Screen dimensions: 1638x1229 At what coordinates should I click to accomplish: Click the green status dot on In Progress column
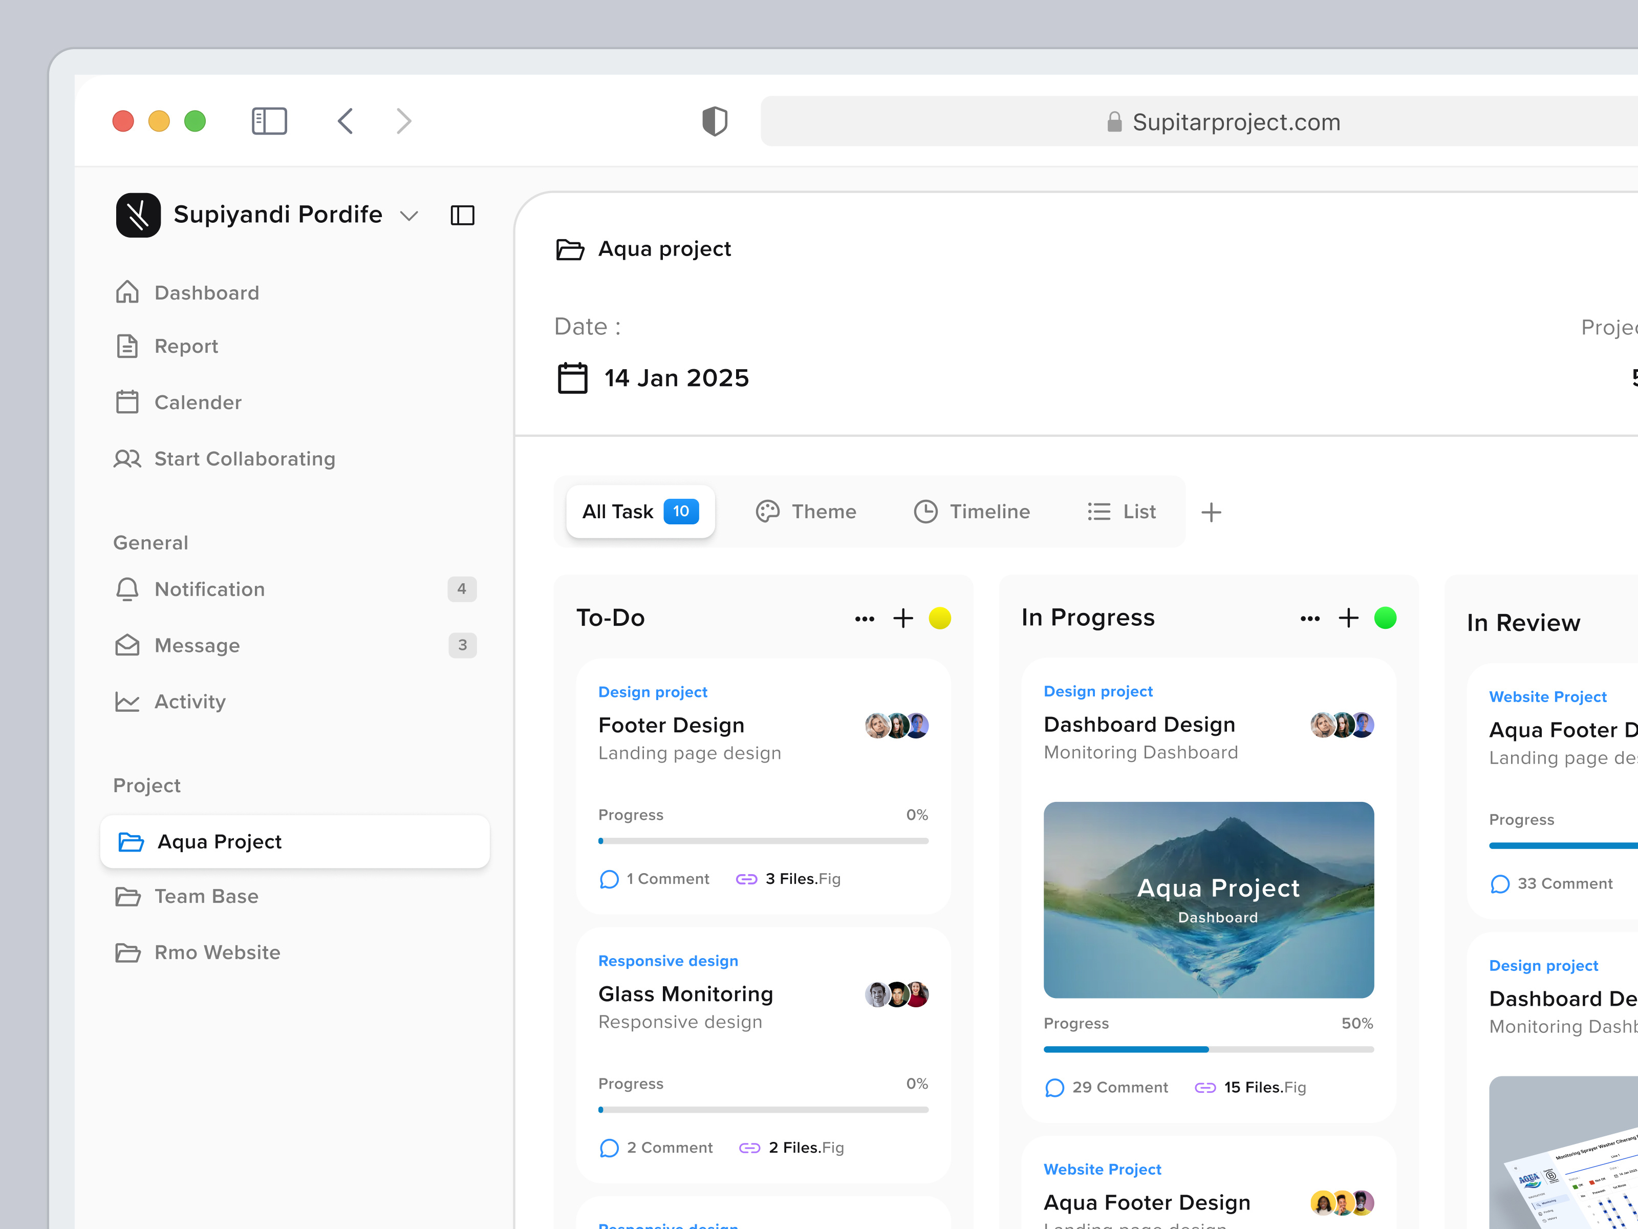tap(1386, 618)
